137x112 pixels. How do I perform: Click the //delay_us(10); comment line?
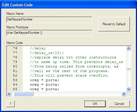point(47,53)
